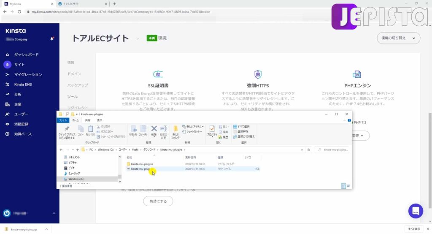This screenshot has height=234, width=432.
Task: Click 名前の変更 in the Explorer ribbon
Action: tap(163, 132)
